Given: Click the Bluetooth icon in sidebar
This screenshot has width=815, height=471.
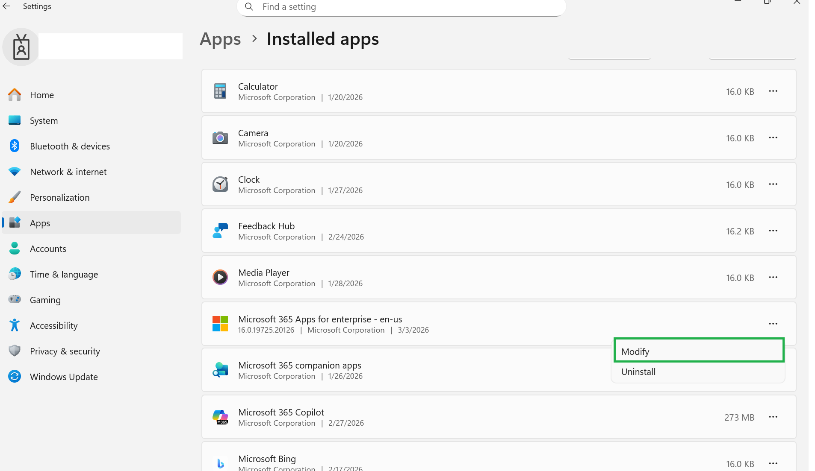Looking at the screenshot, I should tap(15, 146).
